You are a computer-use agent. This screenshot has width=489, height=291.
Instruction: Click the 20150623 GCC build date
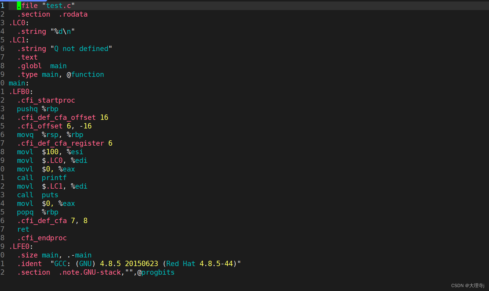(141, 264)
